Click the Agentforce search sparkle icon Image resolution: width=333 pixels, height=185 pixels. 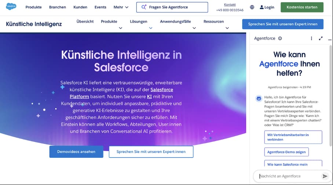click(144, 7)
